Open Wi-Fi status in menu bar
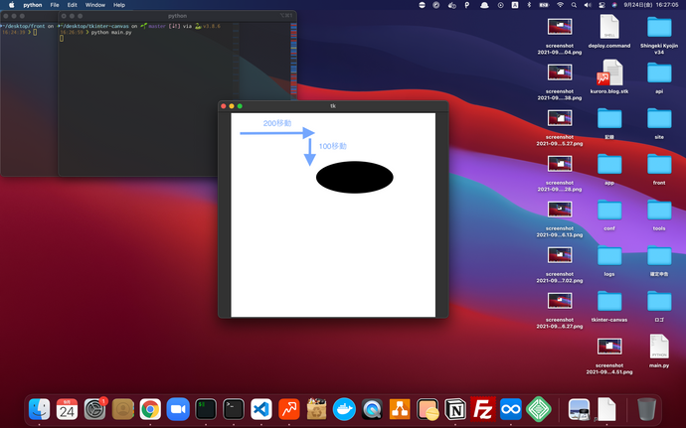Image resolution: width=686 pixels, height=428 pixels. pyautogui.click(x=560, y=5)
